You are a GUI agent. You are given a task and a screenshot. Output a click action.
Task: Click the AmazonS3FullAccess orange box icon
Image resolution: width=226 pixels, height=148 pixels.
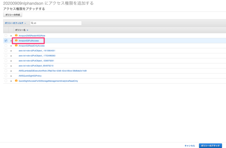[16, 40]
